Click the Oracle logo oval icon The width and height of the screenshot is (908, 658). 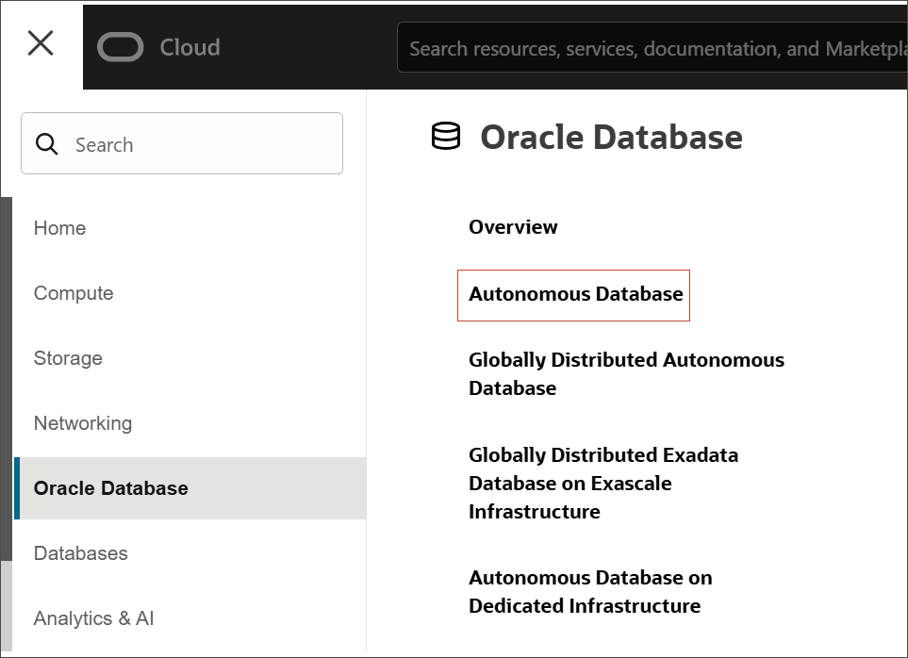[121, 47]
